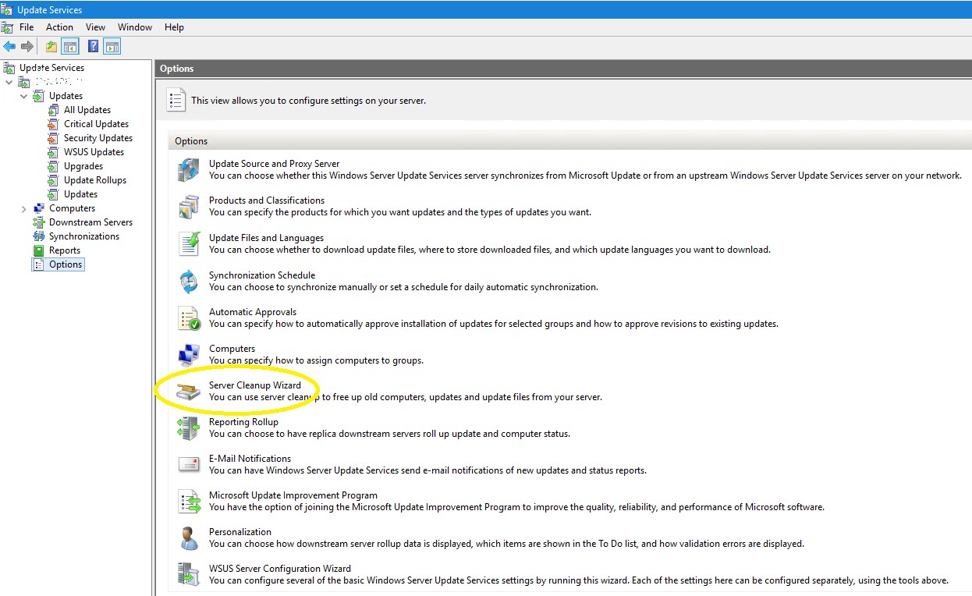Click the Synchronizations tree node icon
The width and height of the screenshot is (972, 596).
tap(39, 236)
